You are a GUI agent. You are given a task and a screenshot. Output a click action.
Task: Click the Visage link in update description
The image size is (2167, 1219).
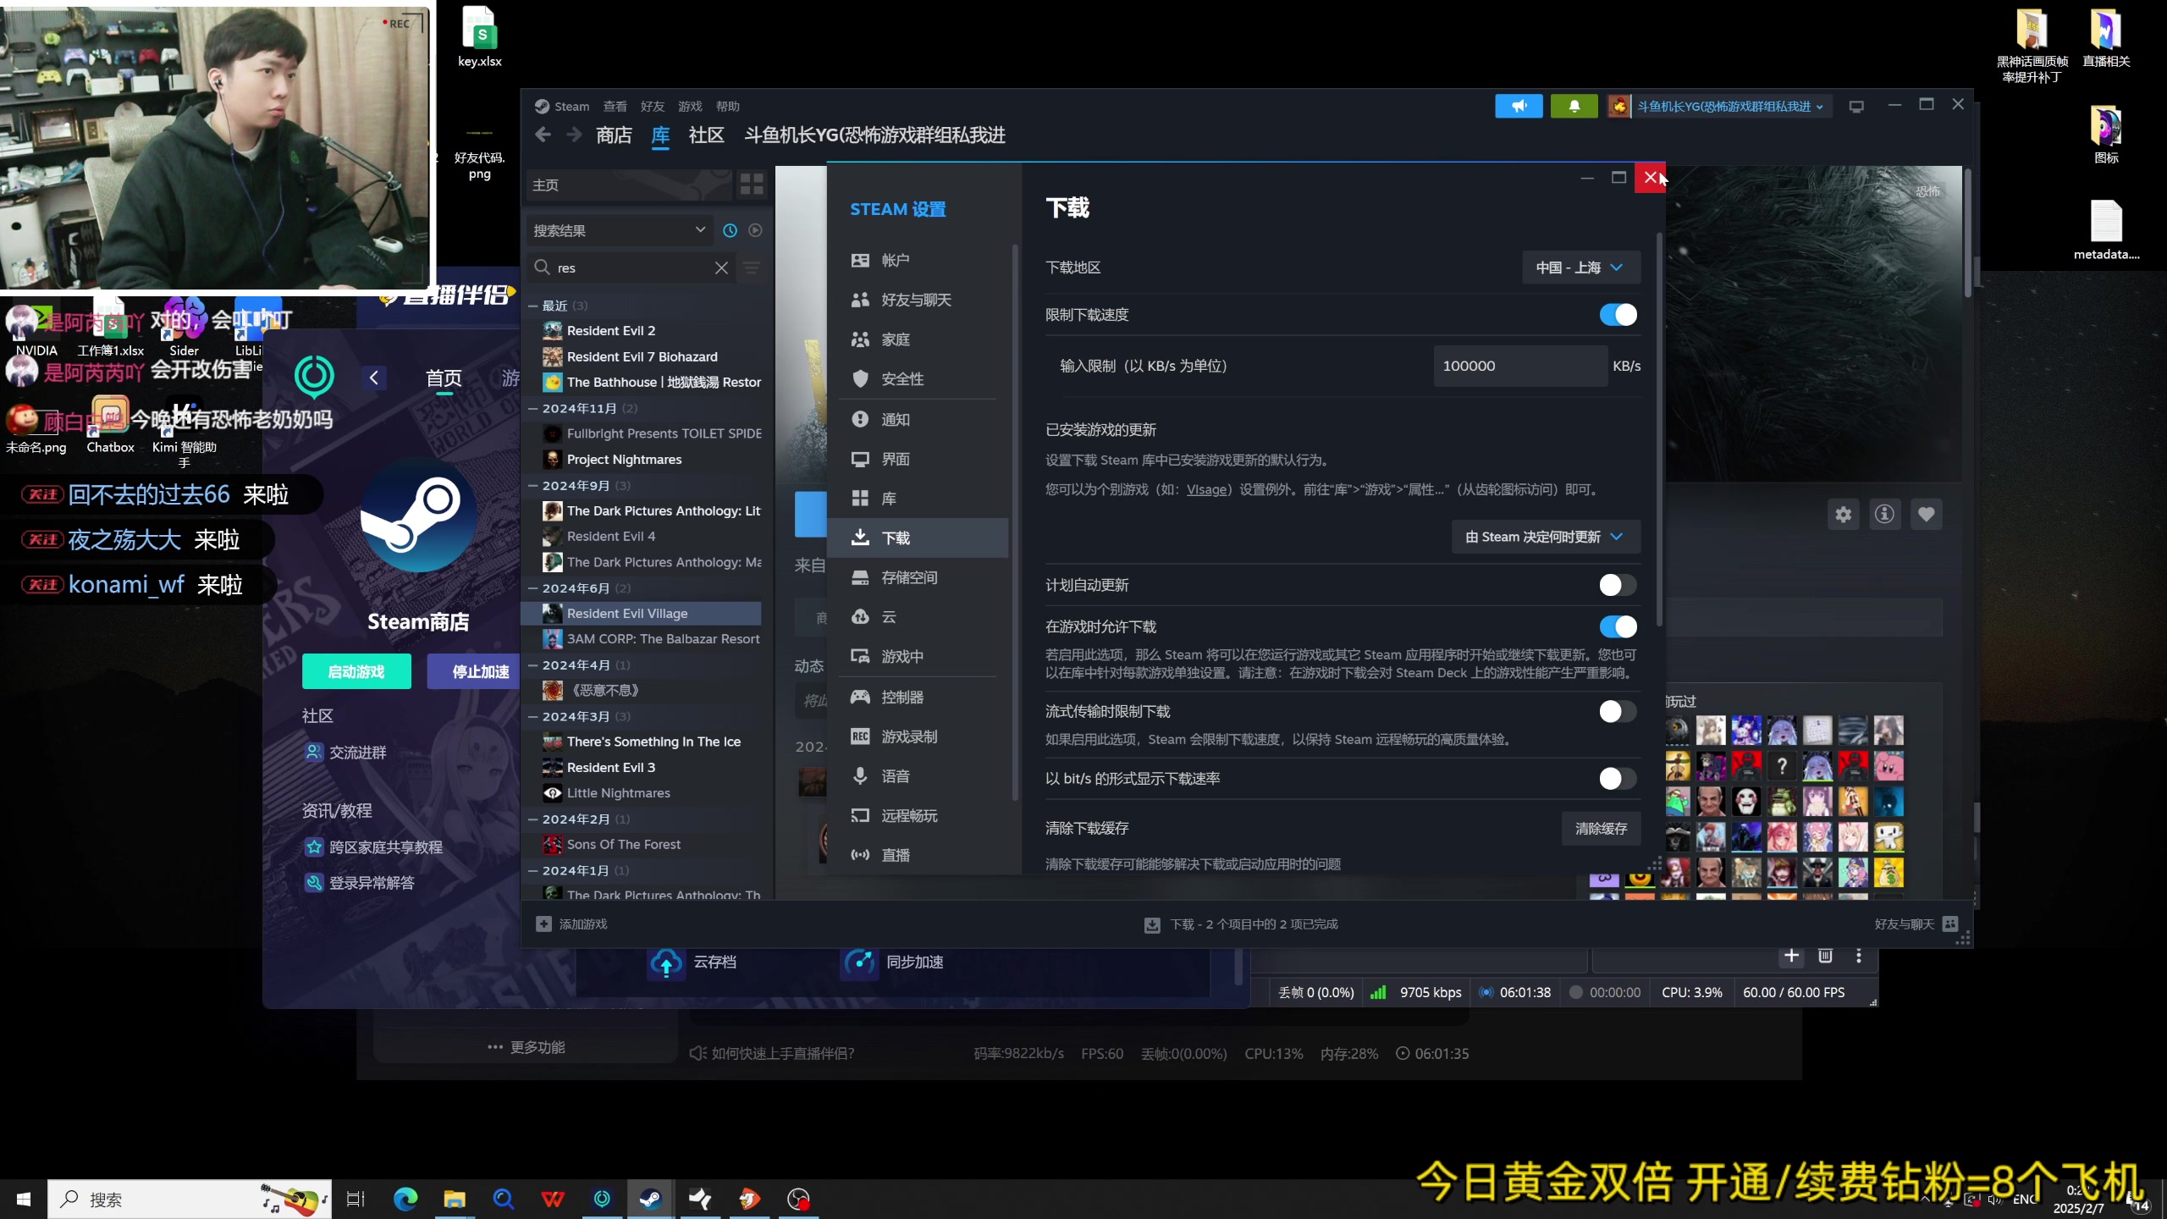click(x=1206, y=489)
